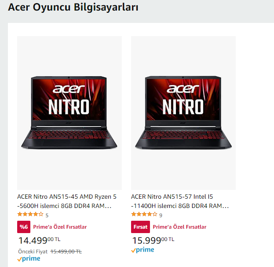Screen dimensions: 274x267
Task: Open ACER Nitro AN515-45 AMD Ryzen 5 title
Action: click(67, 201)
